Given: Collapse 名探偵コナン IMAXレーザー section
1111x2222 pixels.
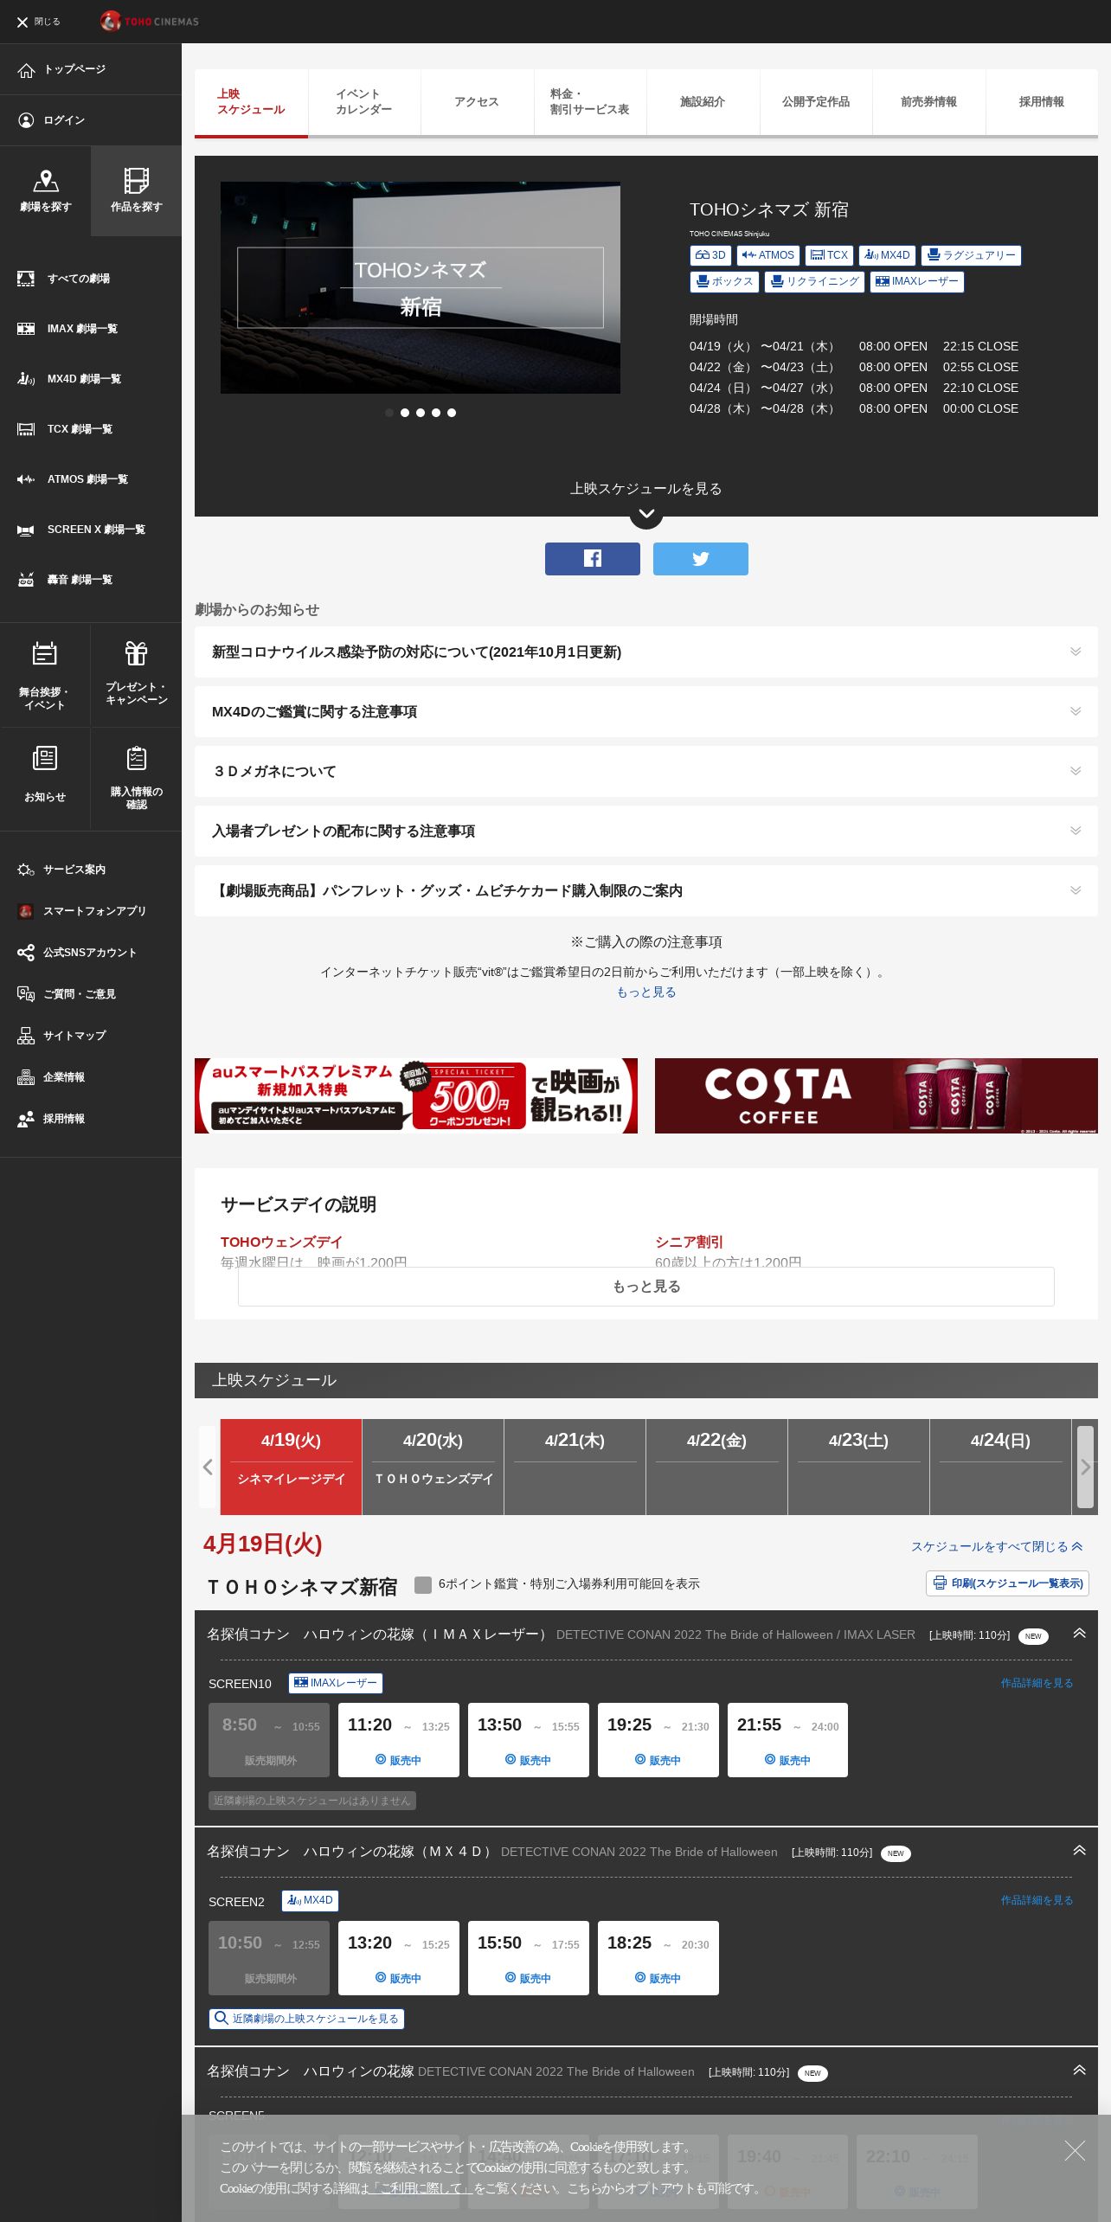Looking at the screenshot, I should point(1079,1634).
